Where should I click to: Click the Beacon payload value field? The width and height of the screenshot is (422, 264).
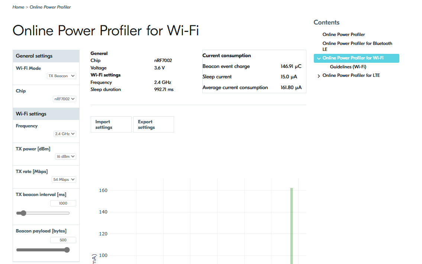click(x=63, y=240)
